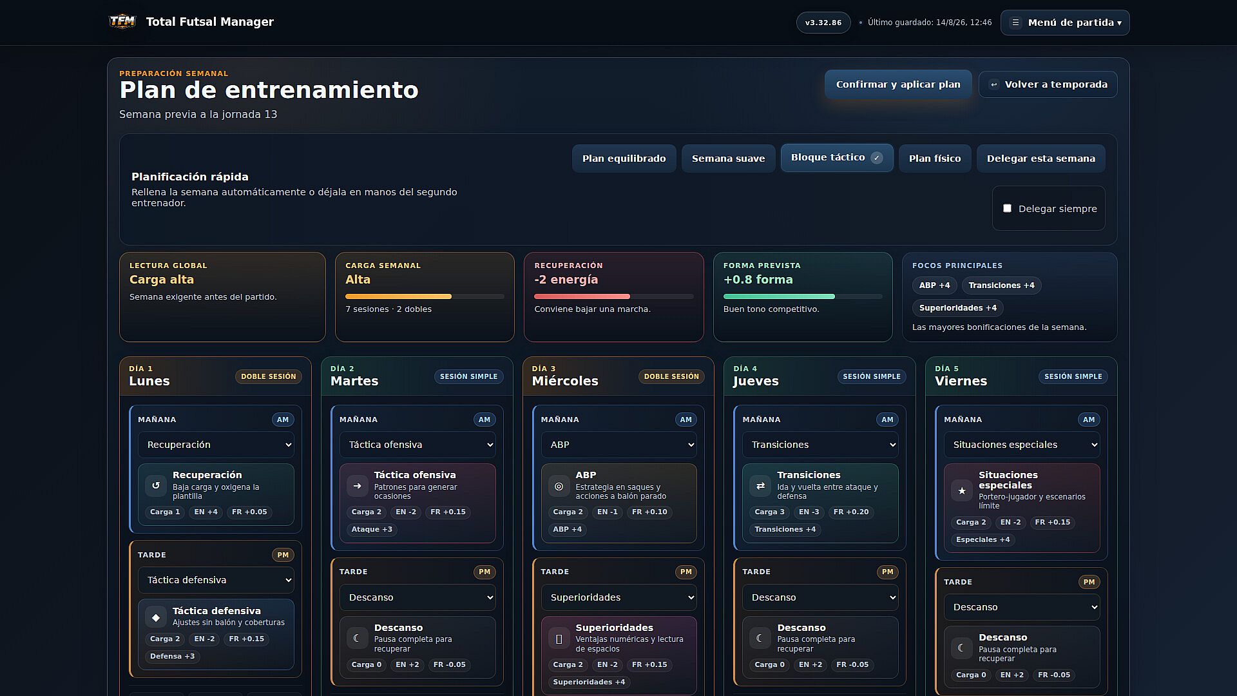Click the AM badge on Jueves morning

[x=888, y=420]
